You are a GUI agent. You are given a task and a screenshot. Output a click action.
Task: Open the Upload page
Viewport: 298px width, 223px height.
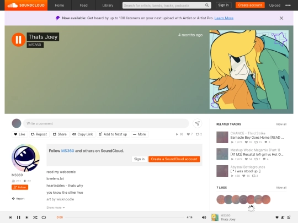click(x=275, y=6)
